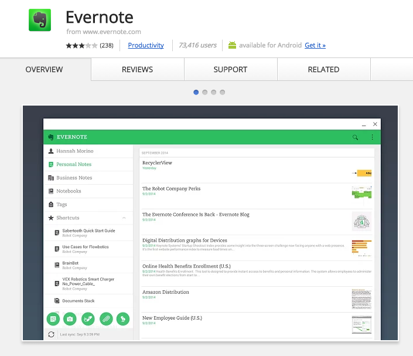
Task: Click the microphone audio note button
Action: [123, 319]
